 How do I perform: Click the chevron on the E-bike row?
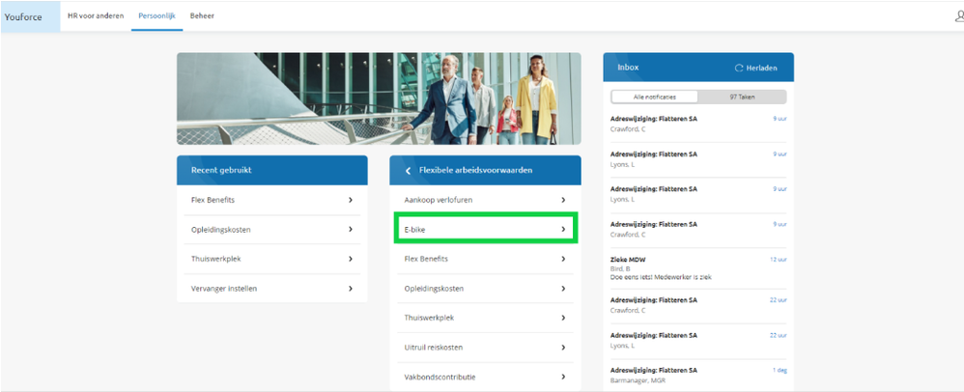pos(563,229)
